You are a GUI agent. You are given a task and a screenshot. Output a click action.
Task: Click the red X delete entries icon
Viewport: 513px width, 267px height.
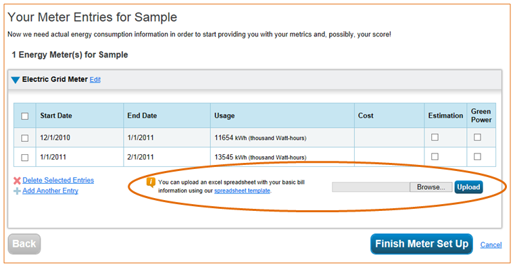(x=17, y=180)
